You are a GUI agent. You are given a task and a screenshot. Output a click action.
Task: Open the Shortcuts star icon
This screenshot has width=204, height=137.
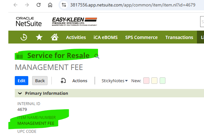pyautogui.click(x=39, y=37)
